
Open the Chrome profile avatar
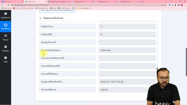coord(182,5)
